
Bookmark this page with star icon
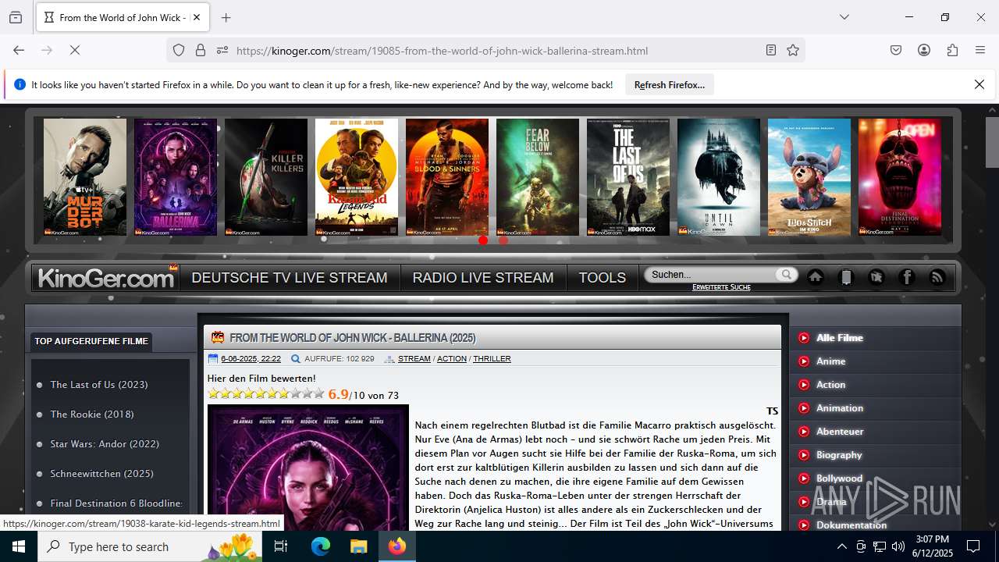pyautogui.click(x=793, y=50)
